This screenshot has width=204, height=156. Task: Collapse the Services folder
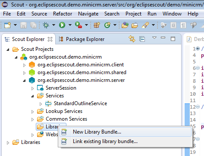click(x=32, y=96)
